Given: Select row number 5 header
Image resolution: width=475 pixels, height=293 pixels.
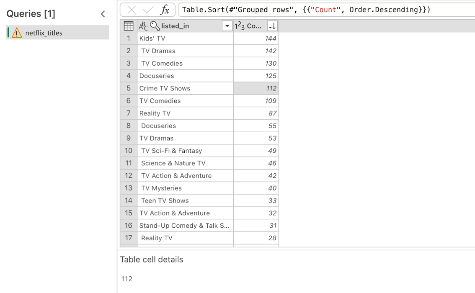Looking at the screenshot, I should coord(129,88).
